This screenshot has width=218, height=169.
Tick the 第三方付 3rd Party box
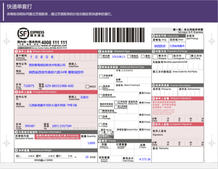pos(188,57)
